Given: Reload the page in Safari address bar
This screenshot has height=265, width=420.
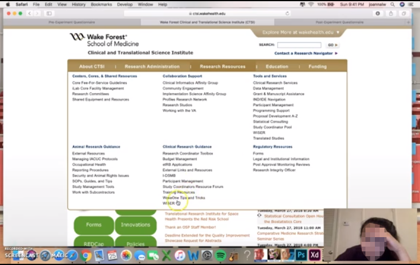Looking at the screenshot, I should 287,14.
